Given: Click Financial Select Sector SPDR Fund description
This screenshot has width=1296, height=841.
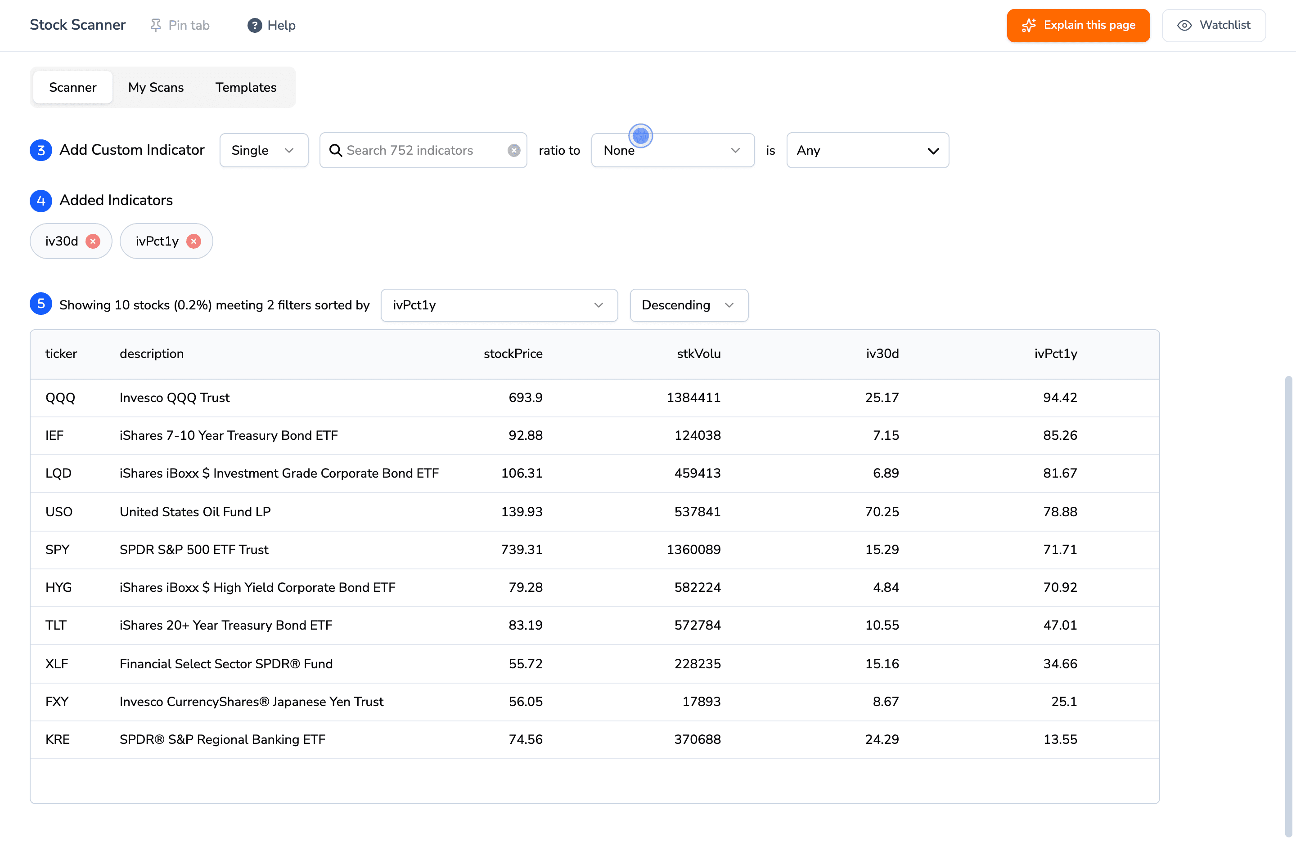Looking at the screenshot, I should click(x=226, y=664).
